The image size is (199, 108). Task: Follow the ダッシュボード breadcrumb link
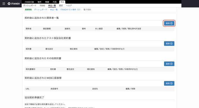click(41, 9)
